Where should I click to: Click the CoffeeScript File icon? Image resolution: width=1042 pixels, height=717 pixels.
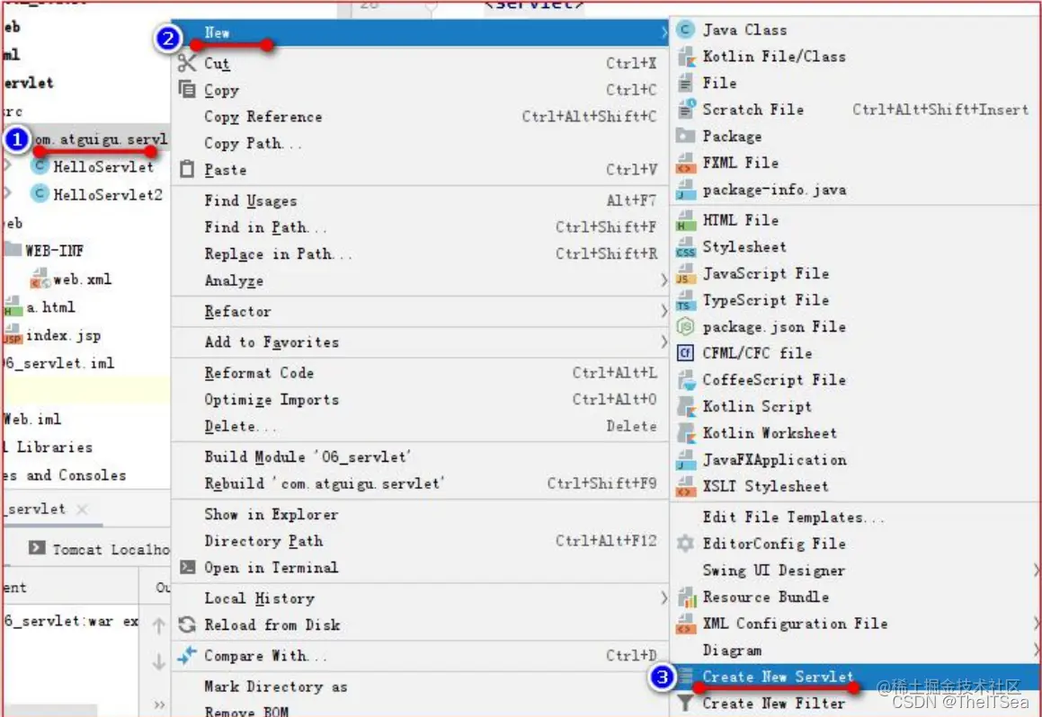[685, 380]
